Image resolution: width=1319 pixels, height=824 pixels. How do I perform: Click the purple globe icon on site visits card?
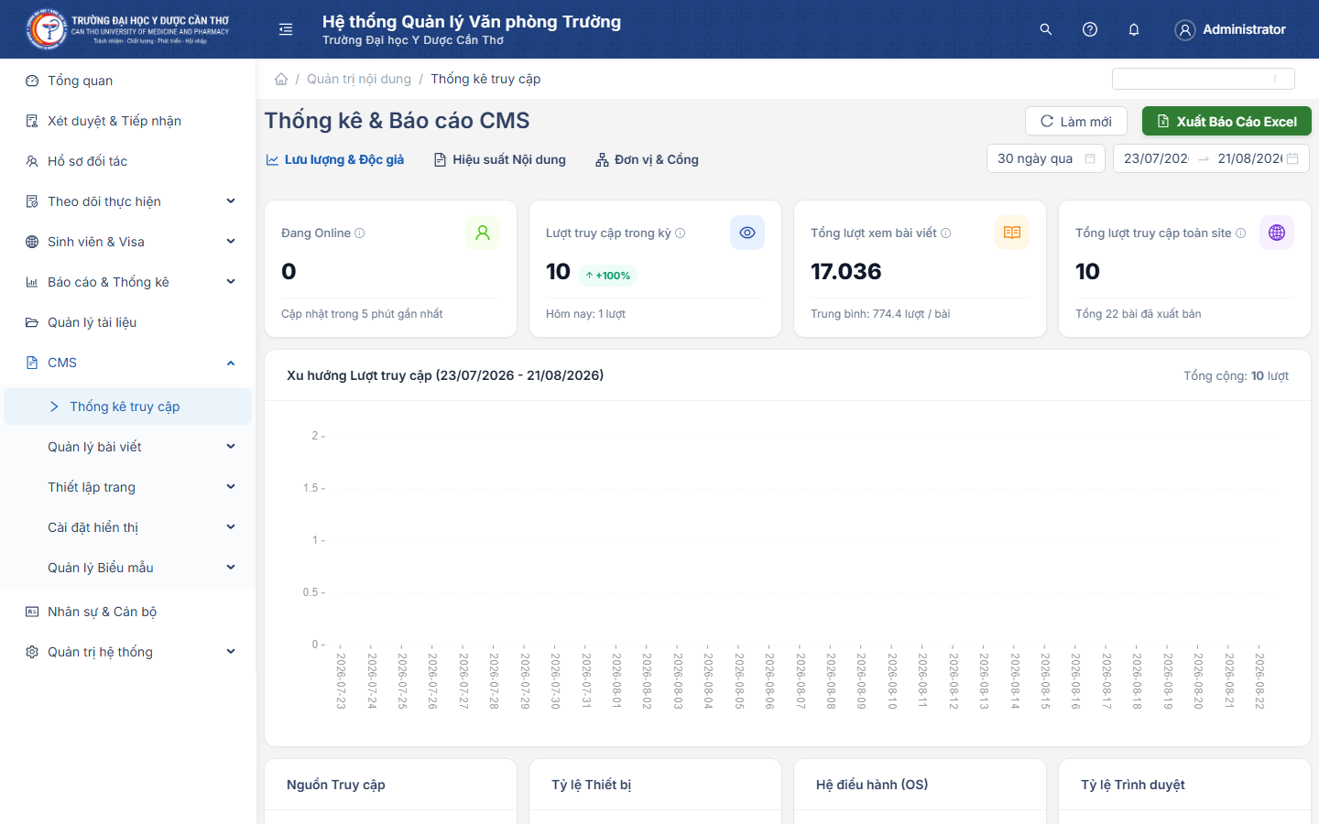pyautogui.click(x=1277, y=233)
